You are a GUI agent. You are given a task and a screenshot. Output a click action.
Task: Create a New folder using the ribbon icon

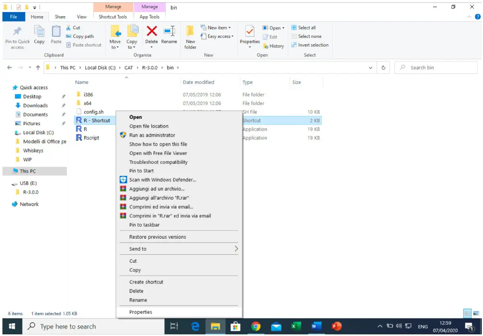190,37
